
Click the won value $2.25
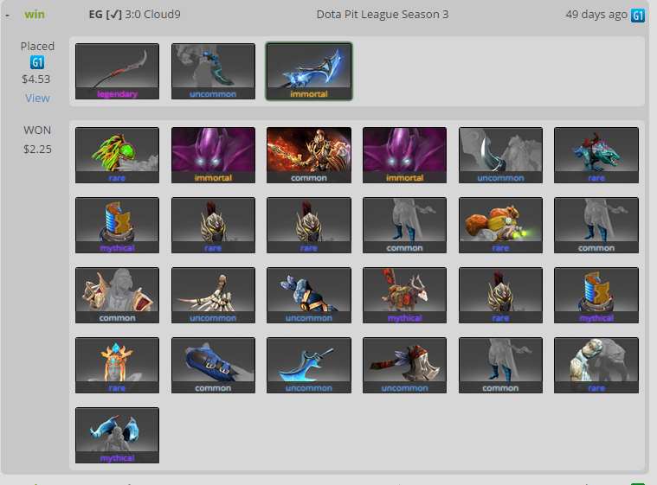(37, 150)
